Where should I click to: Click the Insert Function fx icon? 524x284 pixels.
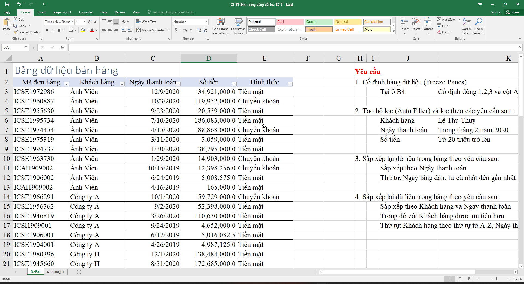[x=62, y=47]
